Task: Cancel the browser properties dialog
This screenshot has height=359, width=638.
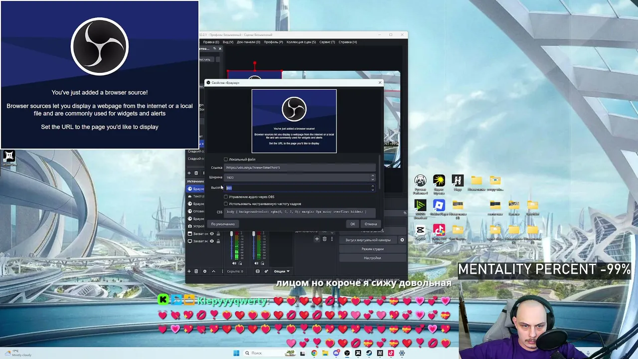Action: 371,224
